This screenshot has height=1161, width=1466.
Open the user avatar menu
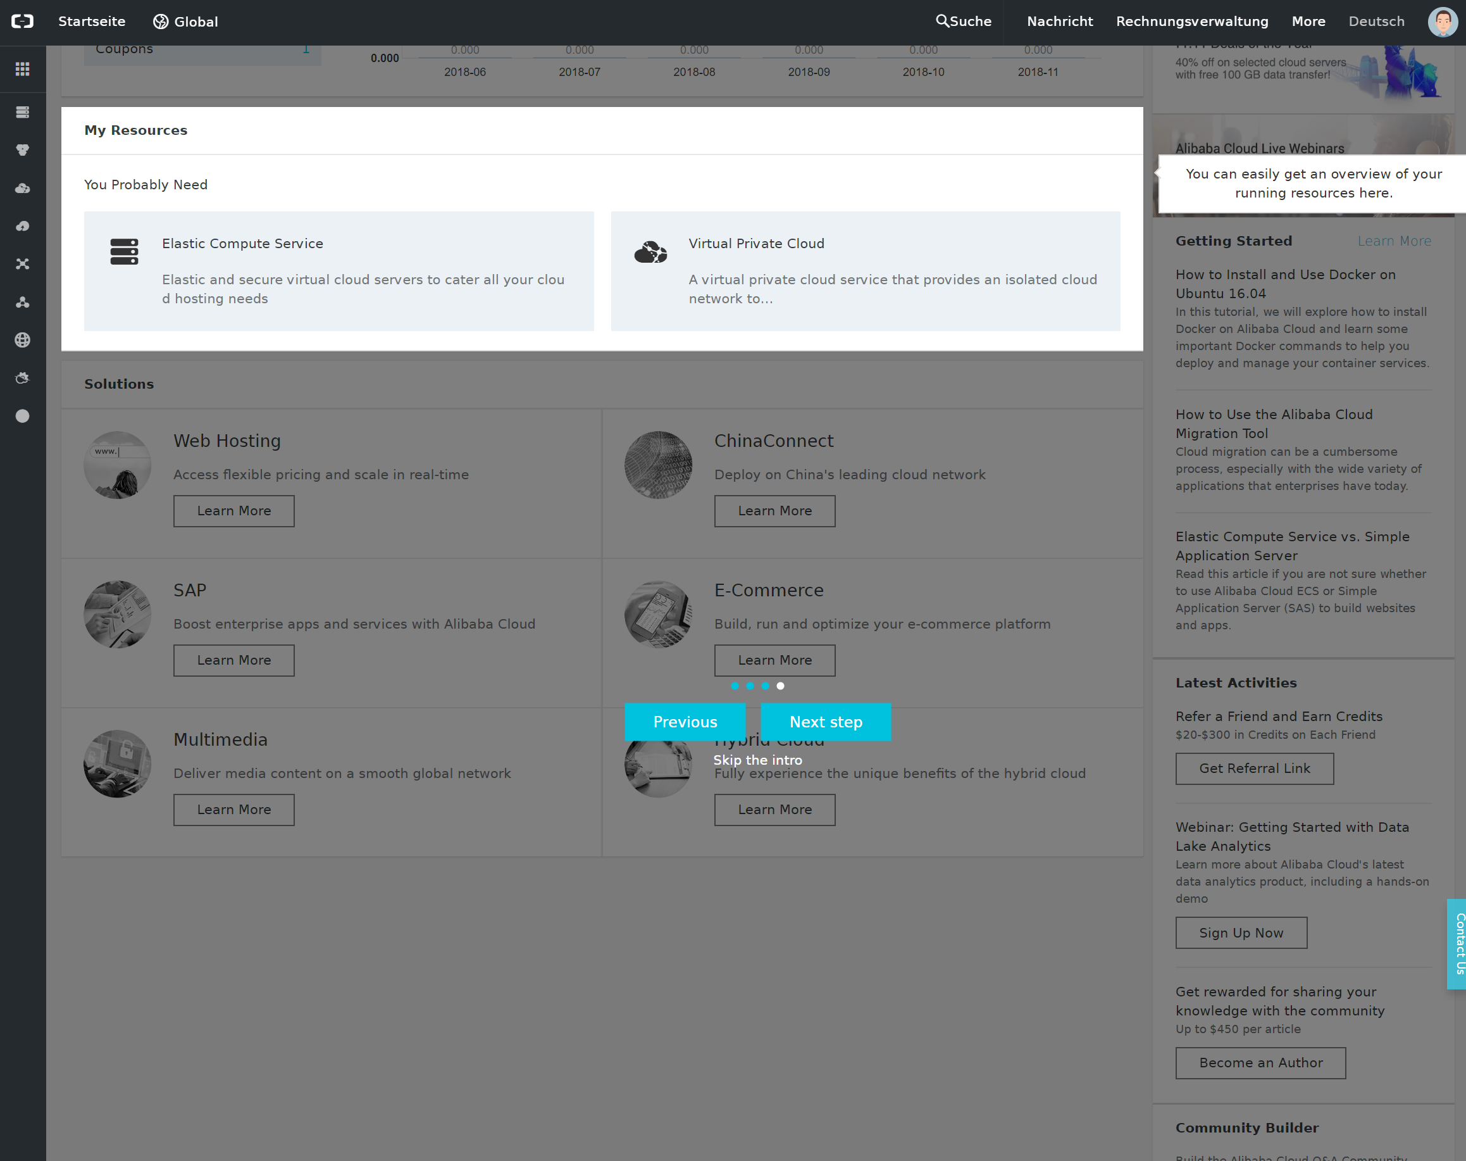pos(1442,22)
